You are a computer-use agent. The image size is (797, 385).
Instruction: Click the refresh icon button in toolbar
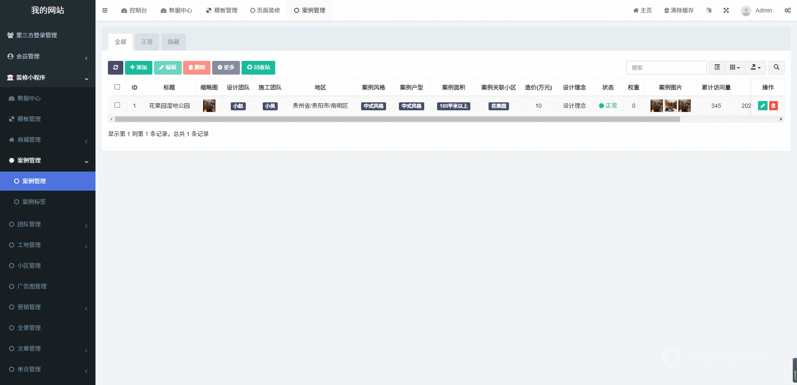coord(115,68)
